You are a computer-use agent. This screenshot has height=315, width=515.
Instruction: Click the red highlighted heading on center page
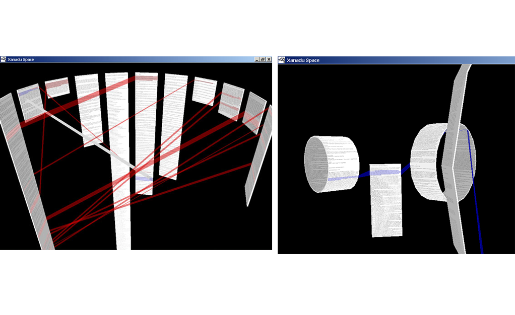(146, 78)
